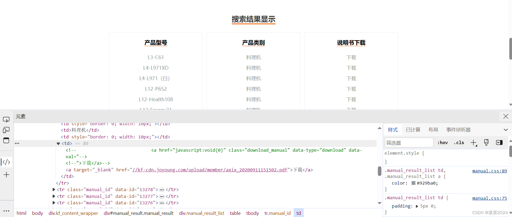
Task: Open the #929ba0 color swatch
Action: (413, 183)
